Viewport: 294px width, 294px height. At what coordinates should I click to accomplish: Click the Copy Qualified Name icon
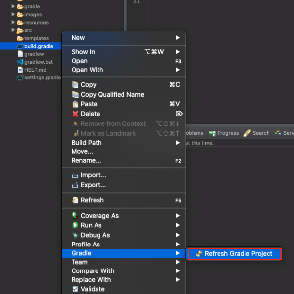75,94
